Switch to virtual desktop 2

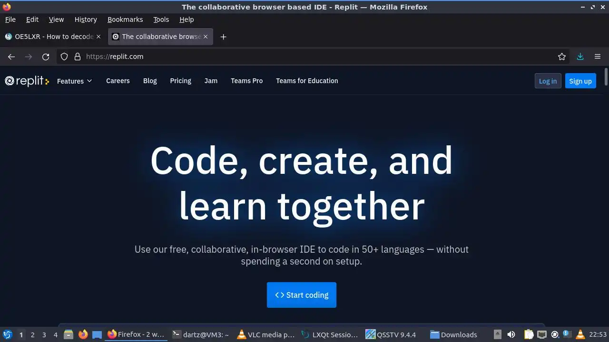click(32, 334)
